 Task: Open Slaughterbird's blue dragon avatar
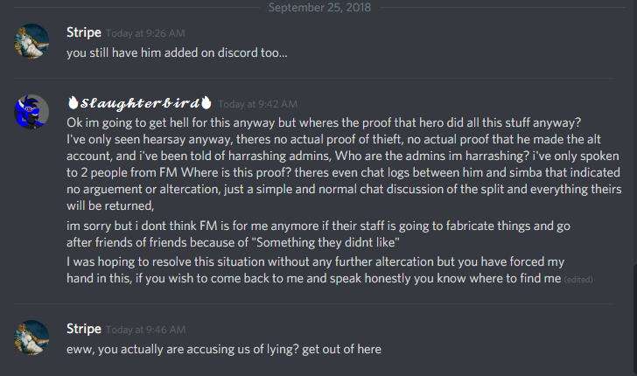31,112
